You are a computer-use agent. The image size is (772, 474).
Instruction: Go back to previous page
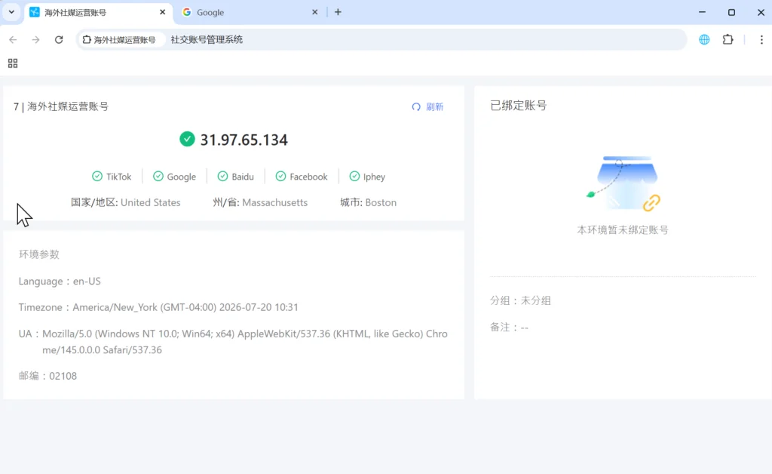pyautogui.click(x=13, y=39)
